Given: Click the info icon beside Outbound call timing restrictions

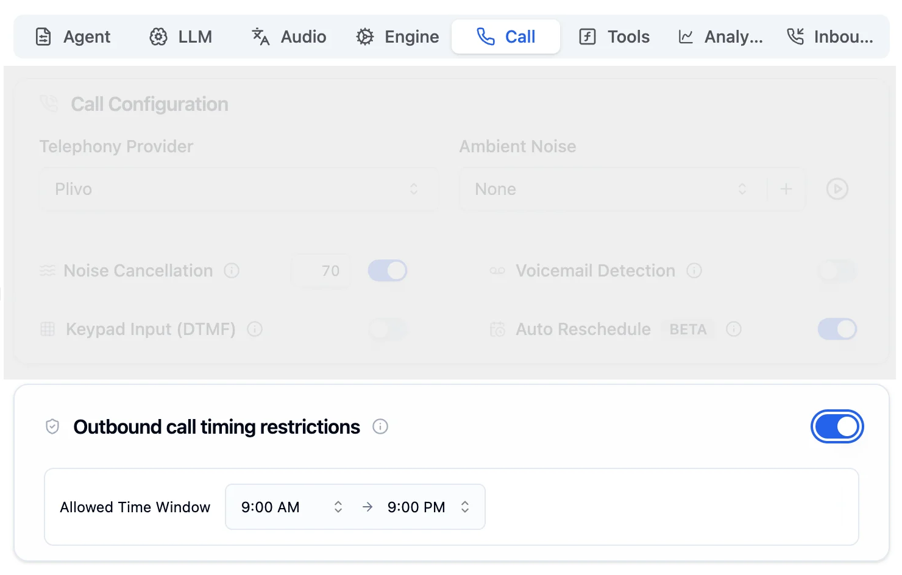Looking at the screenshot, I should point(380,426).
